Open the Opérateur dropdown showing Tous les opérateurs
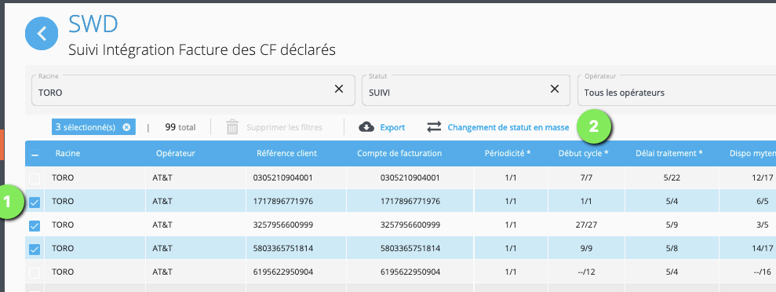Image resolution: width=776 pixels, height=292 pixels. click(676, 90)
